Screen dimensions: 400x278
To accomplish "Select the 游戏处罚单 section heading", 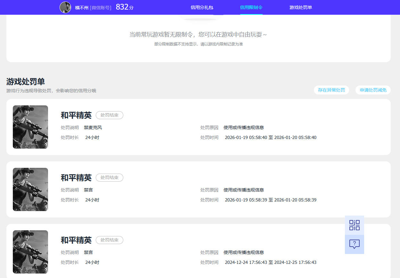I will [26, 81].
